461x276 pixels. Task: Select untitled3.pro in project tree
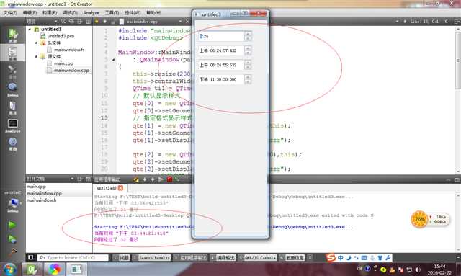pos(61,36)
